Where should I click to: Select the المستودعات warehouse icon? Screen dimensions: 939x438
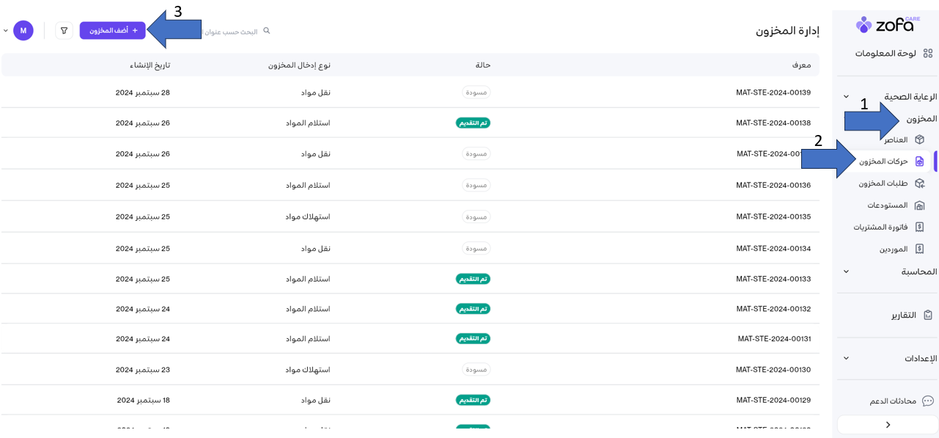pyautogui.click(x=919, y=205)
